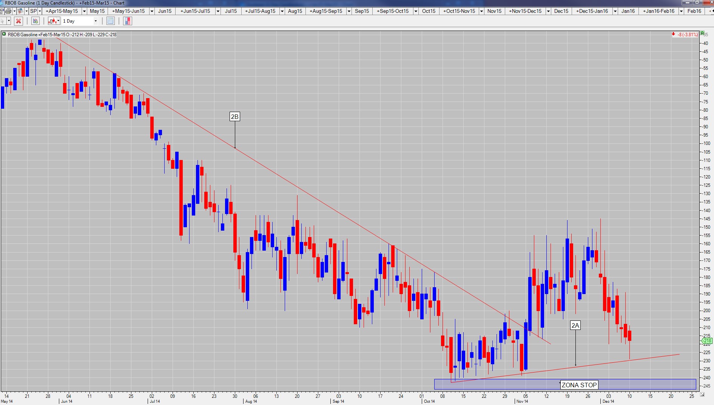Image resolution: width=714 pixels, height=405 pixels.
Task: Click the ZONA STOP label
Action: [579, 385]
